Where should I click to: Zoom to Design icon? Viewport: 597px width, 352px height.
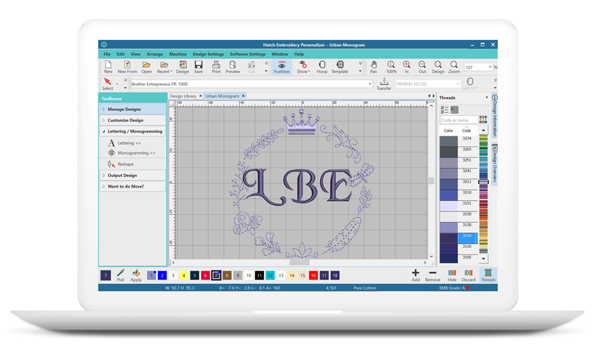point(438,67)
